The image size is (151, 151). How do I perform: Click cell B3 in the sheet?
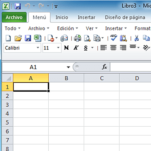click(66, 104)
